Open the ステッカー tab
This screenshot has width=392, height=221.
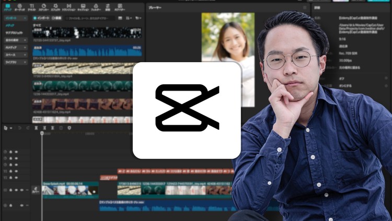(44, 7)
